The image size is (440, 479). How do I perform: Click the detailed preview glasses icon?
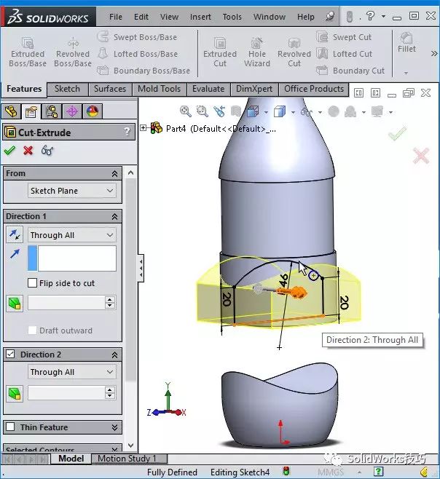point(47,150)
